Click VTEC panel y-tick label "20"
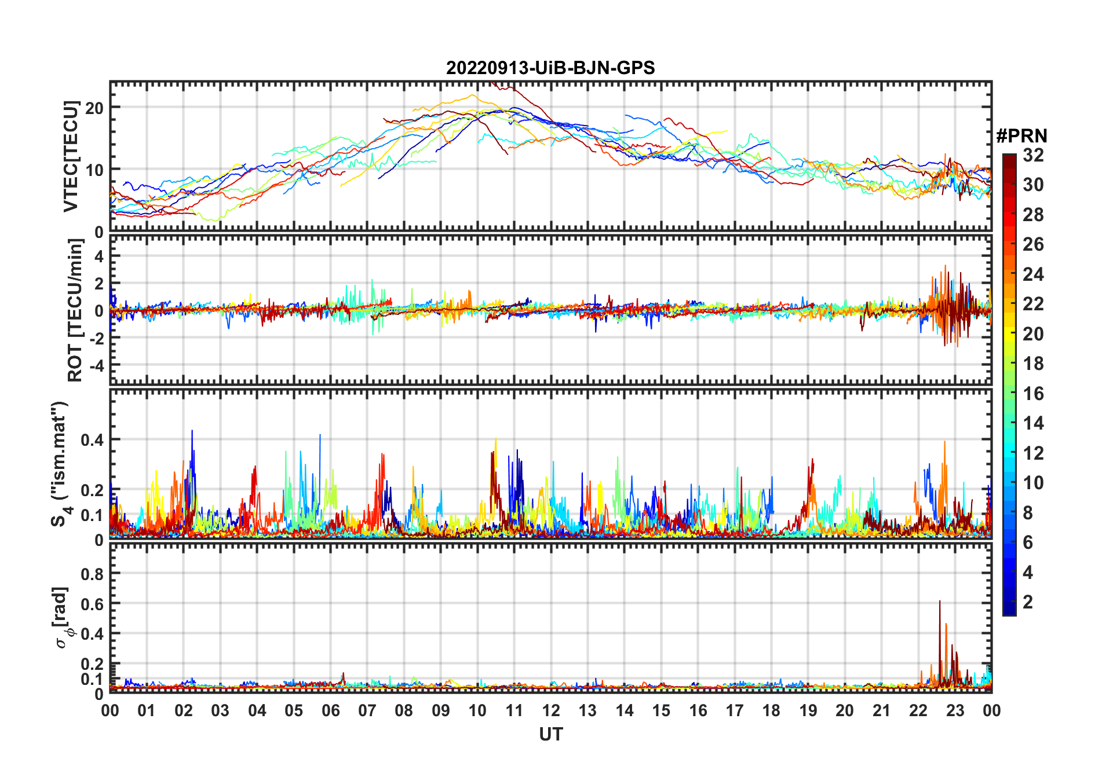Screen dimensions: 1102x770 tap(94, 108)
